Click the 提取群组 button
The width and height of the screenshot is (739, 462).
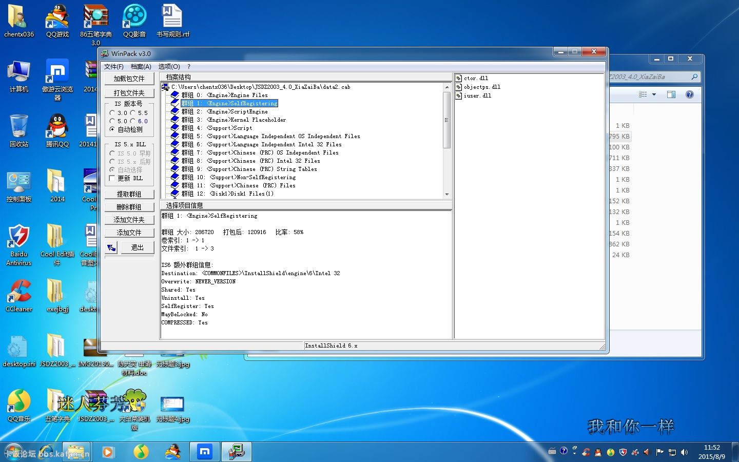coord(129,194)
